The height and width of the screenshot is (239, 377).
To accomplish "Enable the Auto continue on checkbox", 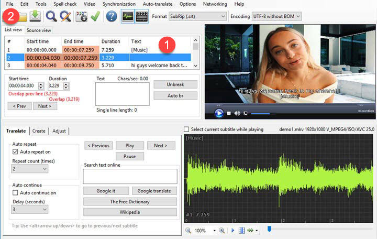I will coord(15,192).
